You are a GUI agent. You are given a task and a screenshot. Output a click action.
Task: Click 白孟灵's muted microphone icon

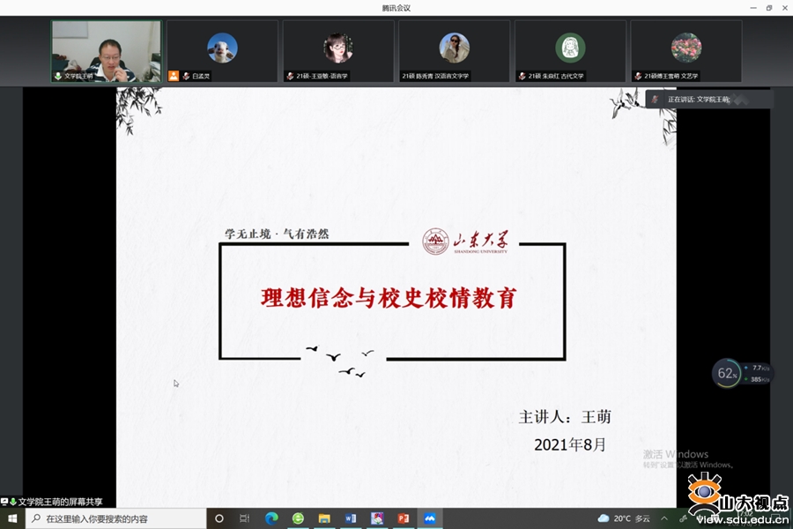(186, 76)
